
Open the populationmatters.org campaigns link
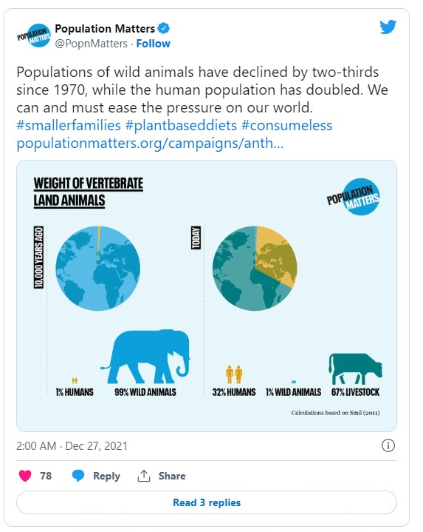150,144
